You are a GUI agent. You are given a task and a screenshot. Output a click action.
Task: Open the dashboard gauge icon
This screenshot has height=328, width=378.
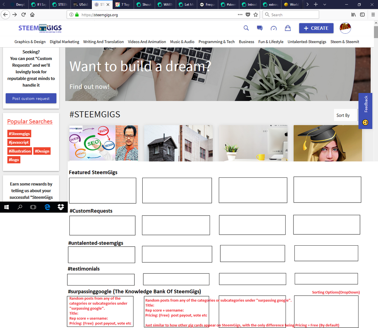tap(274, 28)
